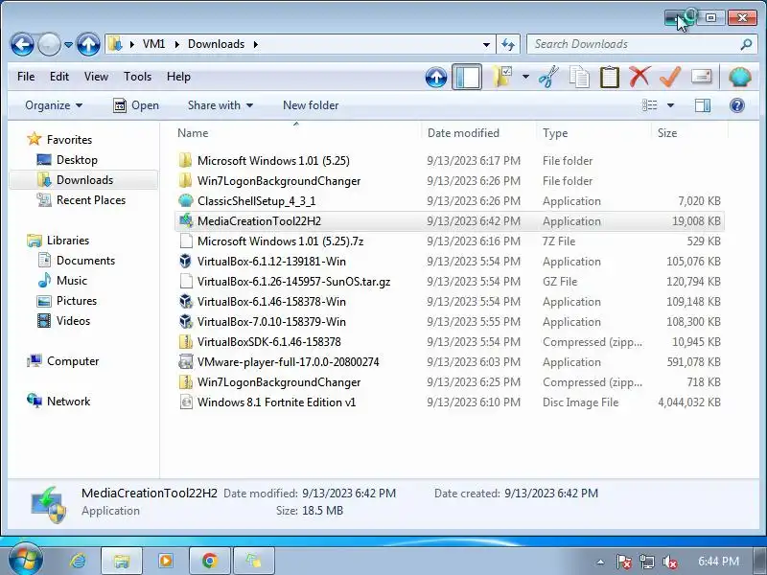The height and width of the screenshot is (575, 767).
Task: Open Classic Shell settings shell icon
Action: (x=739, y=77)
